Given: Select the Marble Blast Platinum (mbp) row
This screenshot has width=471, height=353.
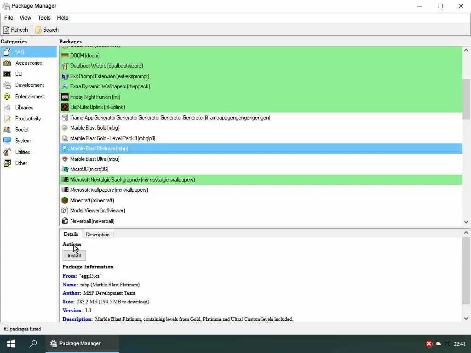Looking at the screenshot, I should pyautogui.click(x=261, y=148).
